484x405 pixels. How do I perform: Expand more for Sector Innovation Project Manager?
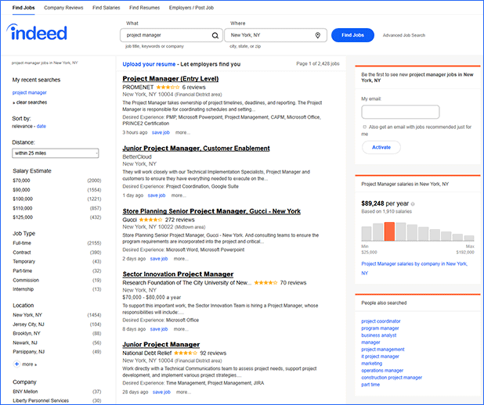(181, 329)
